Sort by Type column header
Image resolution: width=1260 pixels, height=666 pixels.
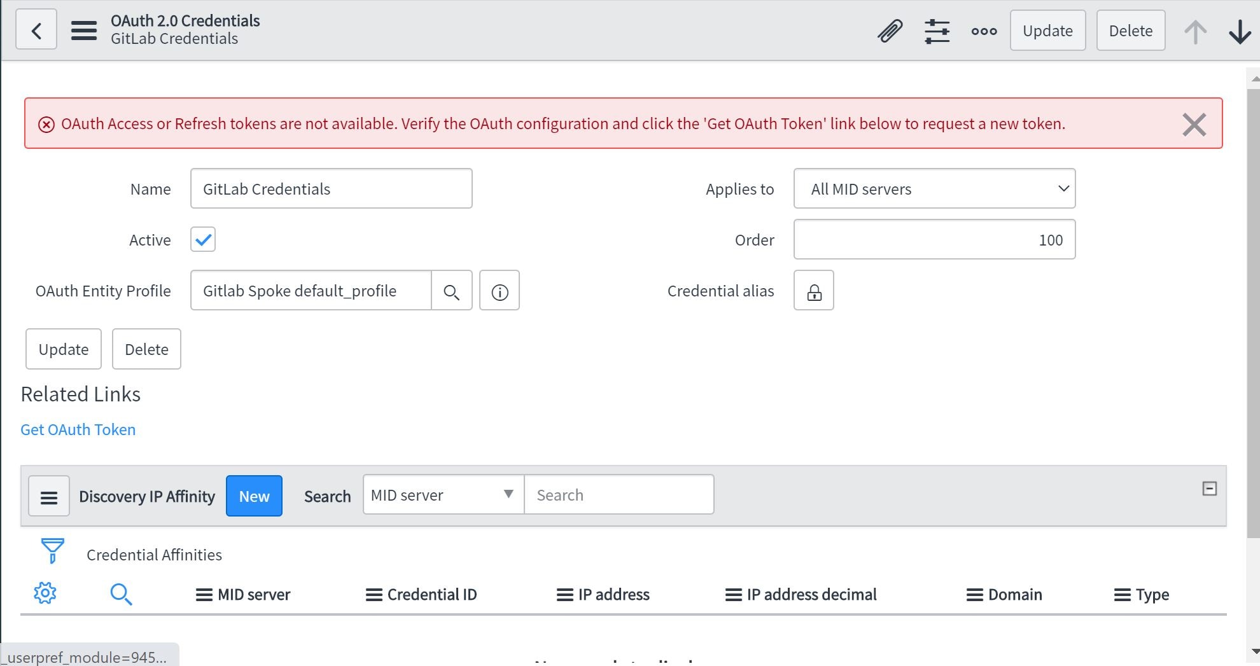pos(1152,595)
